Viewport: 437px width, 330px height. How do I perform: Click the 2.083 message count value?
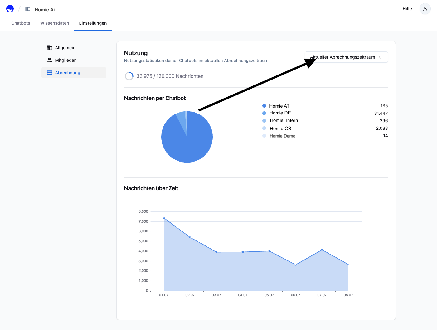(x=382, y=128)
